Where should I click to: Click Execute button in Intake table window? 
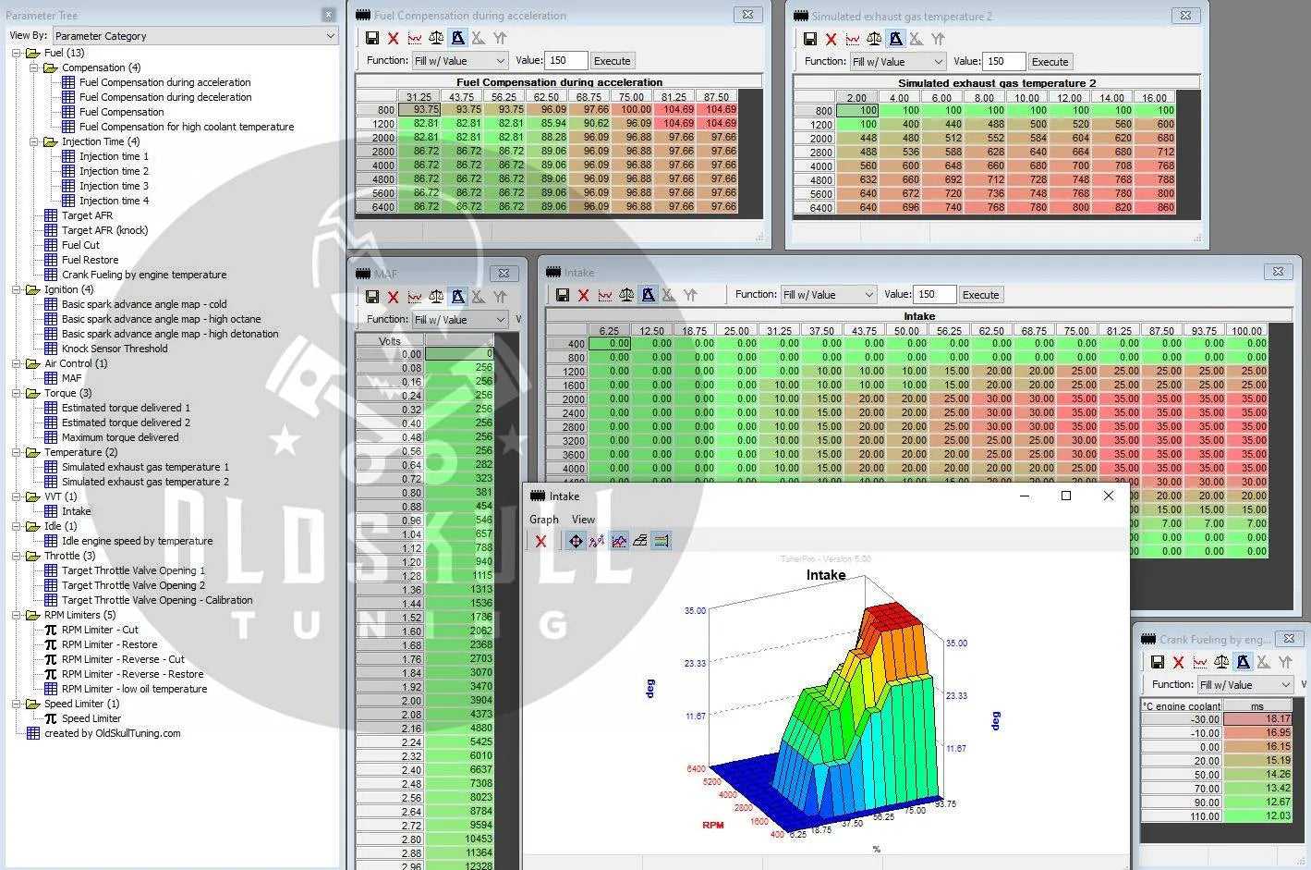(x=980, y=295)
